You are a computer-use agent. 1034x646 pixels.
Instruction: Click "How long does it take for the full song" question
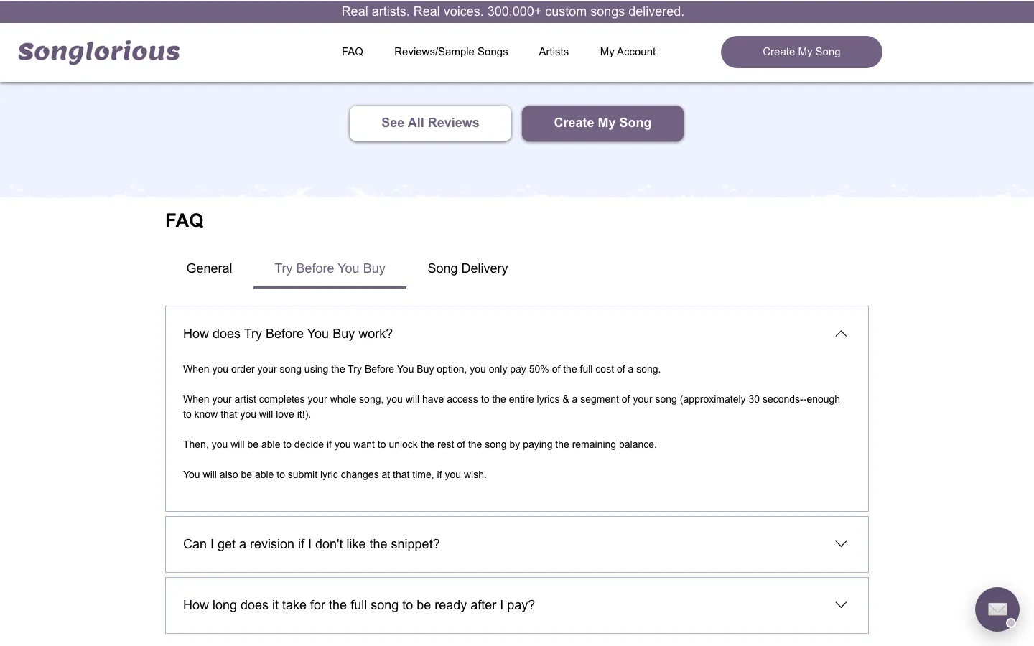point(359,605)
